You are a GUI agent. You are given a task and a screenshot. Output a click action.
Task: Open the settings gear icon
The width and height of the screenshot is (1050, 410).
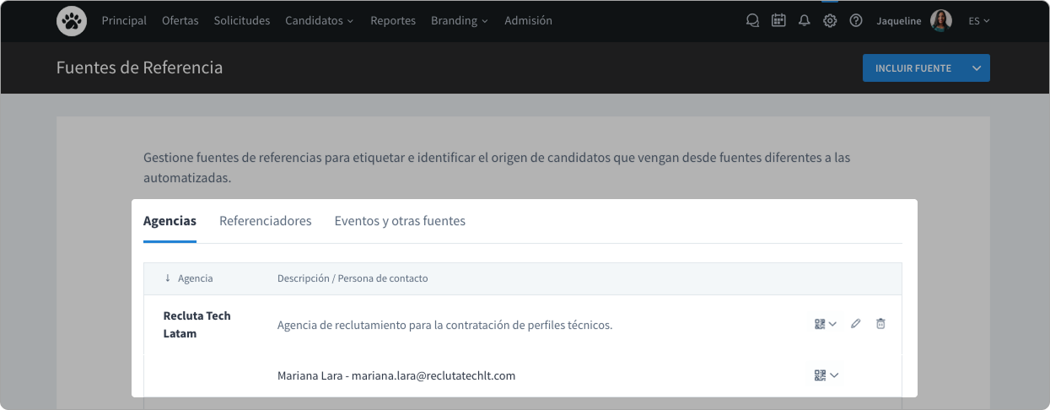[830, 21]
